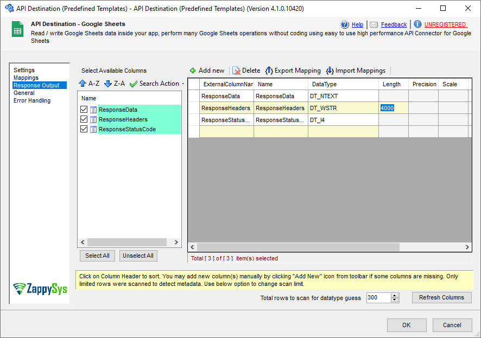Select the ResponseData list row
This screenshot has height=338, width=481.
click(140, 110)
